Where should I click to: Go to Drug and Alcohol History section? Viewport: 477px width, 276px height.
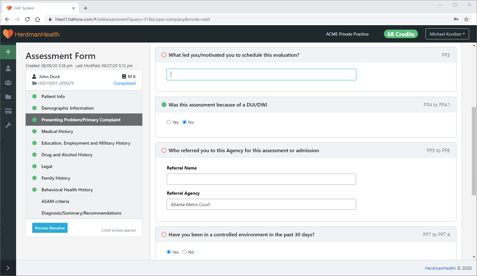pos(67,155)
